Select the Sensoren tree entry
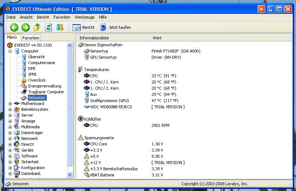 pyautogui.click(x=37, y=98)
